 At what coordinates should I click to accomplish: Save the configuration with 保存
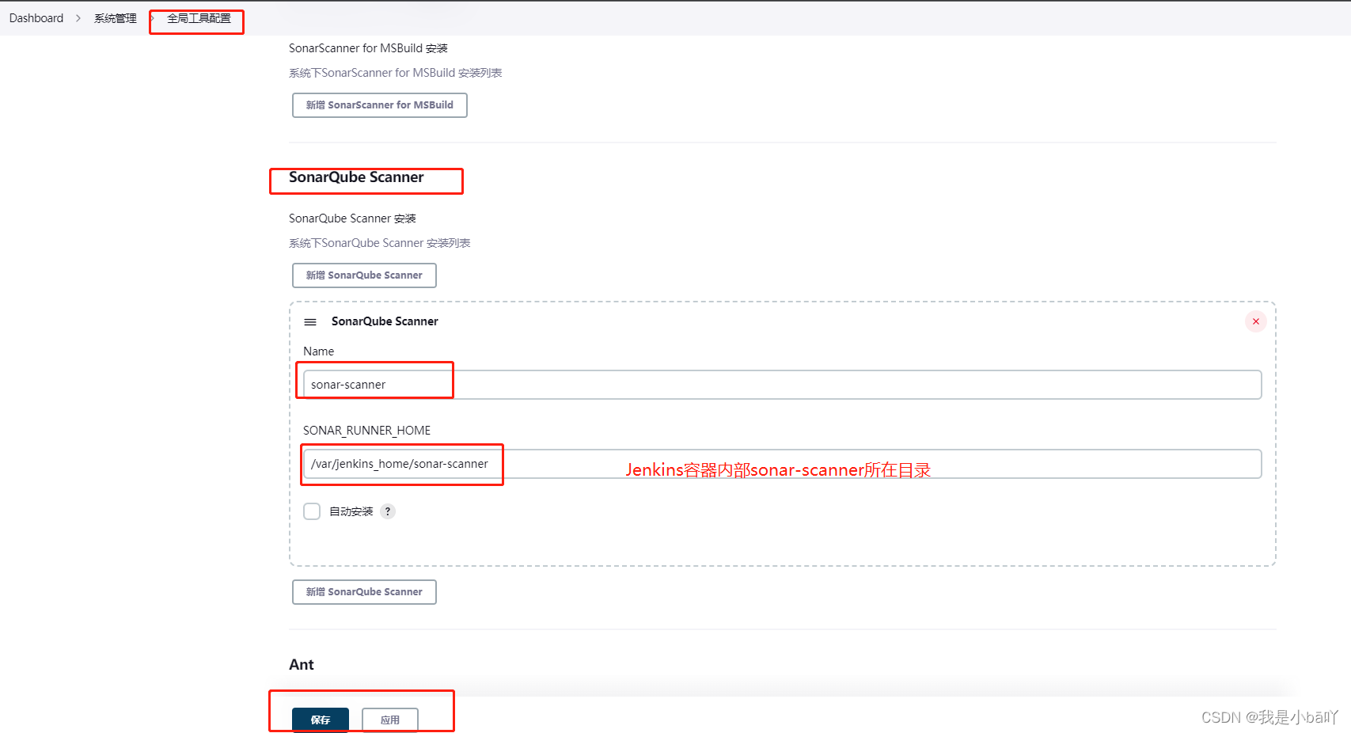321,720
